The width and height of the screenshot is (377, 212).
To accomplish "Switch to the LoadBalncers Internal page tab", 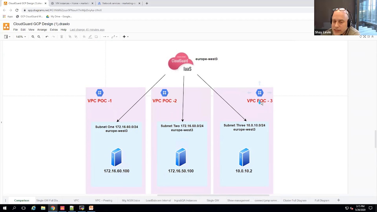I will click(x=158, y=201).
